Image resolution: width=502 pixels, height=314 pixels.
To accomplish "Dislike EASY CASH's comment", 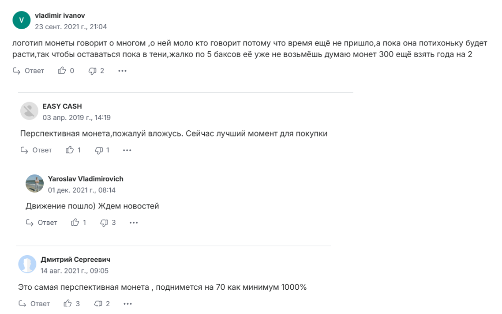I will pyautogui.click(x=99, y=150).
